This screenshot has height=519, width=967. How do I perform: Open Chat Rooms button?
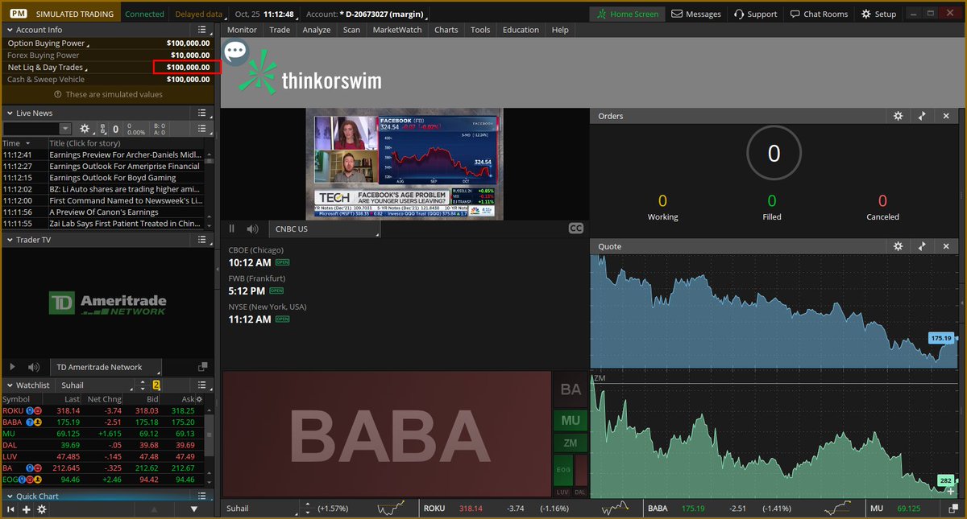pos(819,14)
